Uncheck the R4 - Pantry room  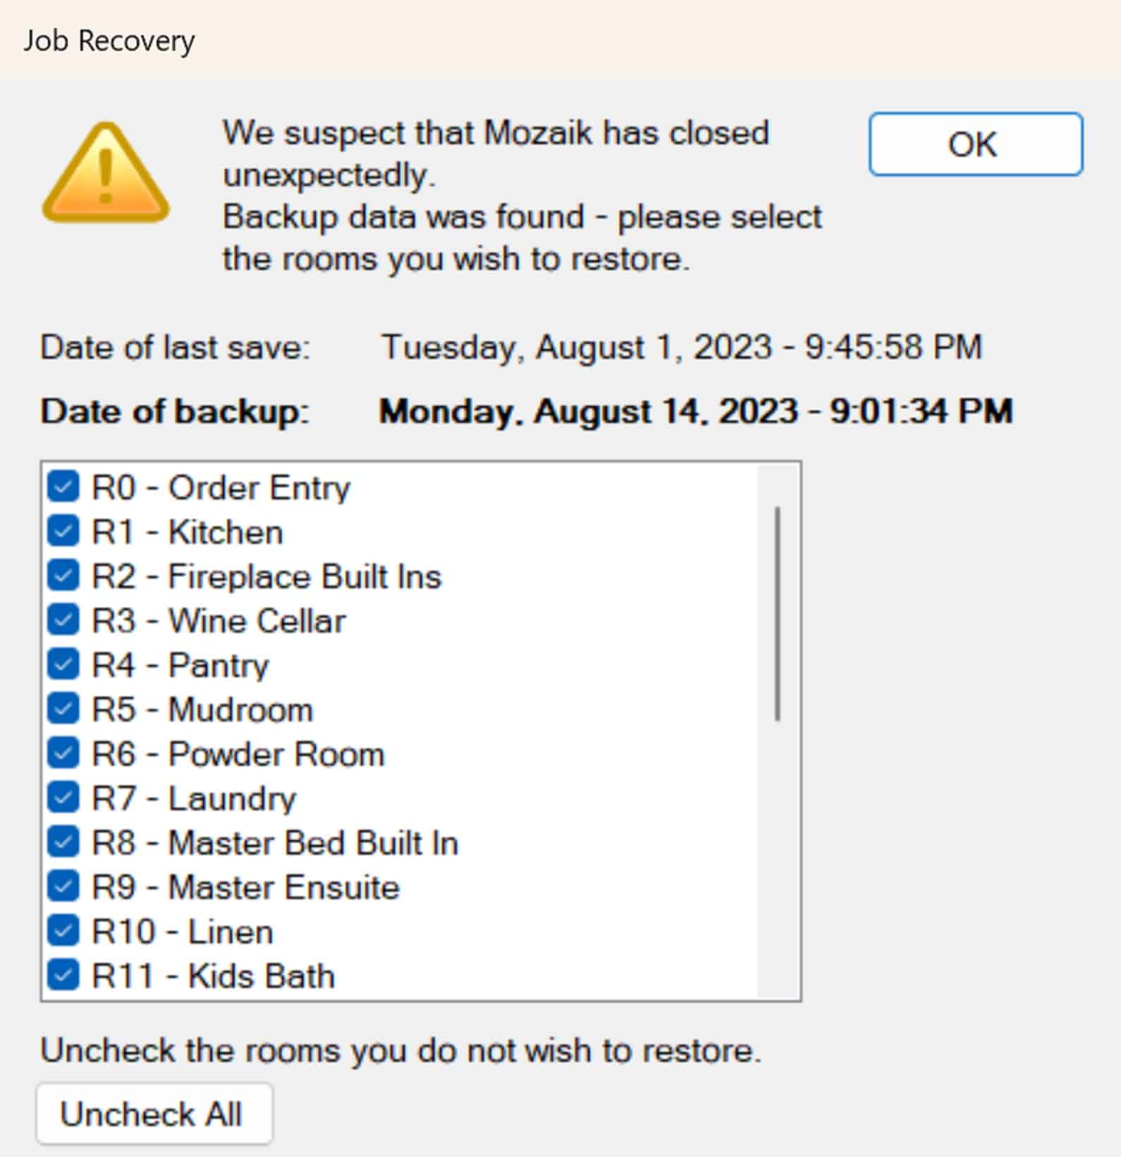[63, 665]
